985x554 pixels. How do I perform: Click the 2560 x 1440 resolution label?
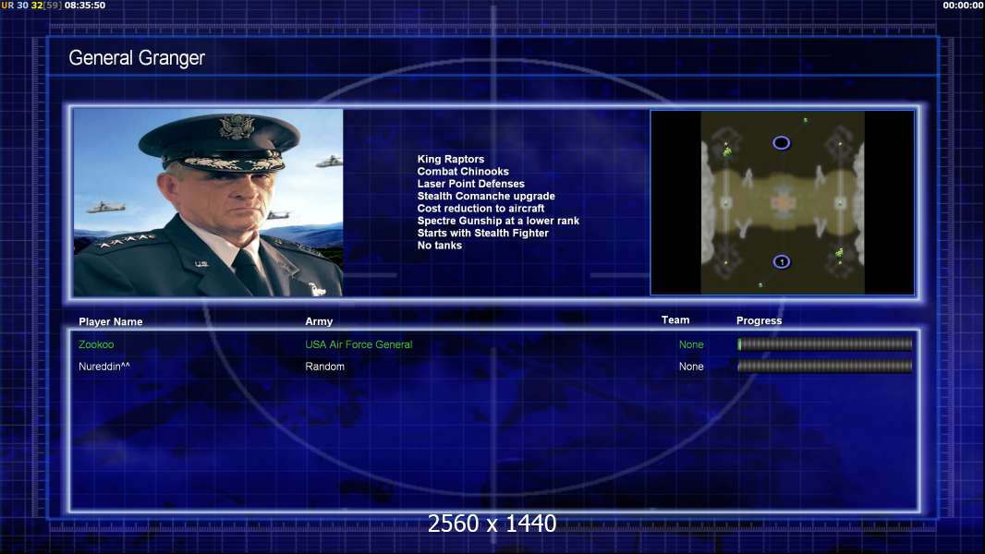492,524
